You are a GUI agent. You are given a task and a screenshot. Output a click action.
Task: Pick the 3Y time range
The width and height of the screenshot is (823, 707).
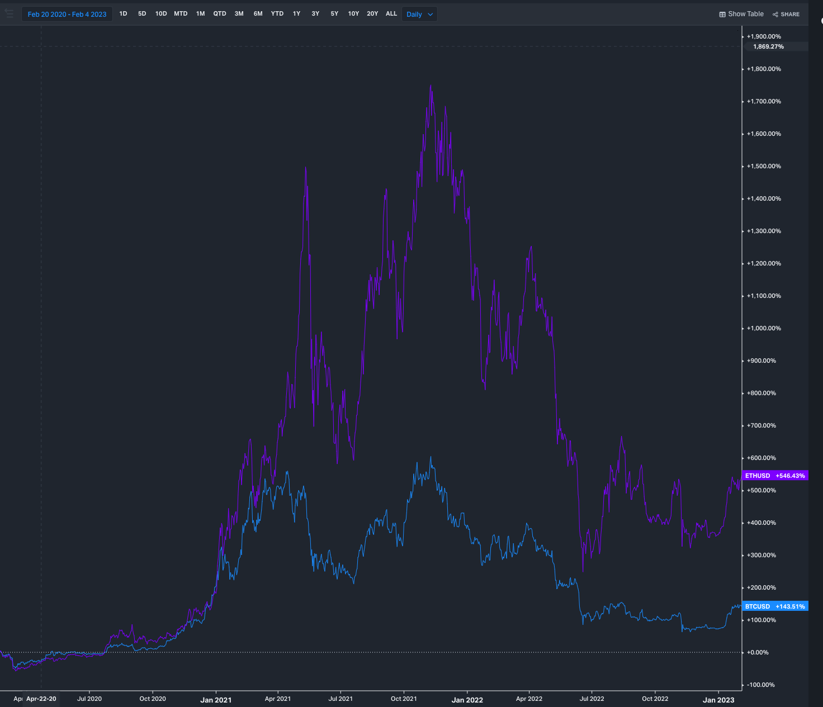(315, 14)
